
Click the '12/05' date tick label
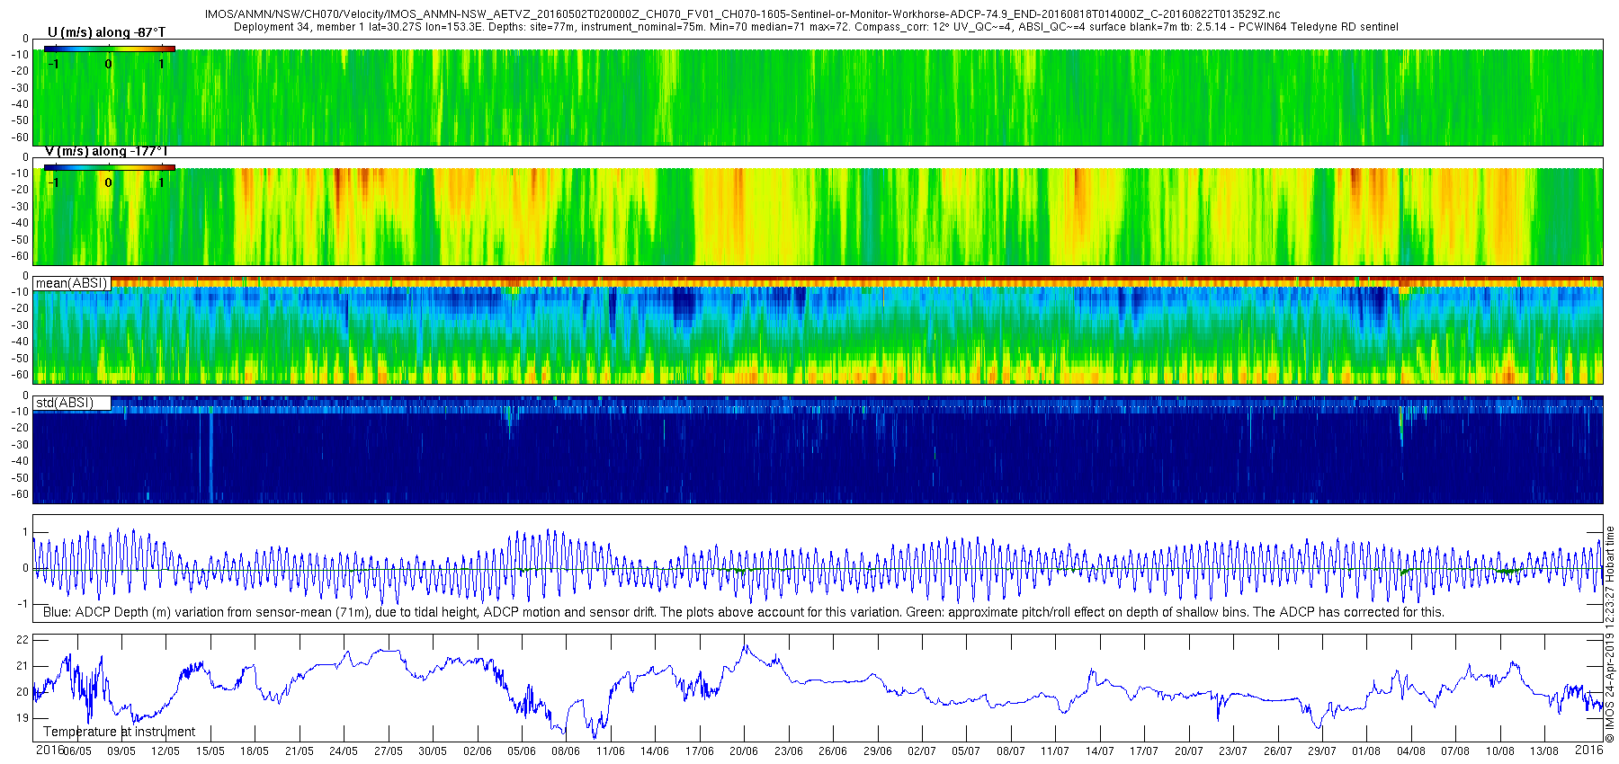point(165,751)
